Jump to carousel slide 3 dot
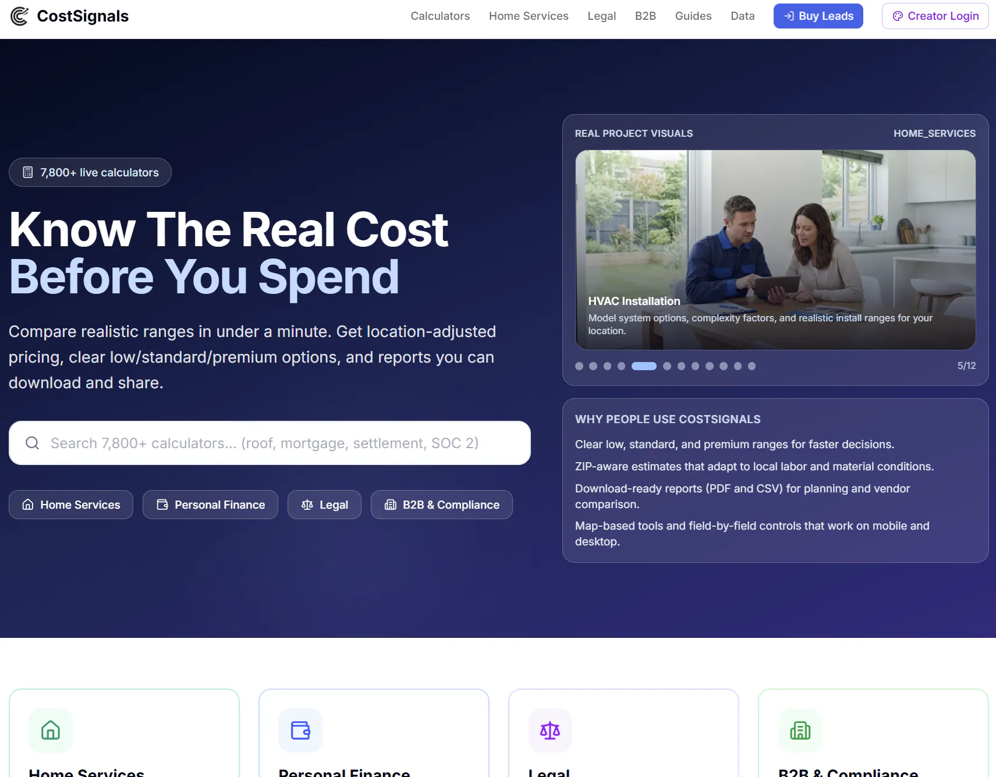This screenshot has width=996, height=777. (607, 366)
